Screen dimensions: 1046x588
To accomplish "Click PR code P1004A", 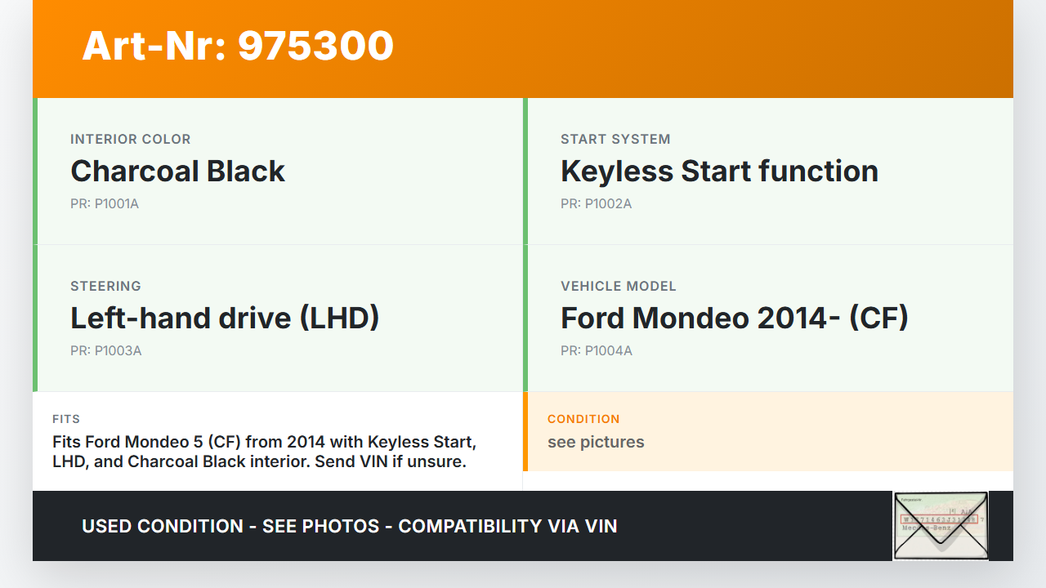I will 596,351.
